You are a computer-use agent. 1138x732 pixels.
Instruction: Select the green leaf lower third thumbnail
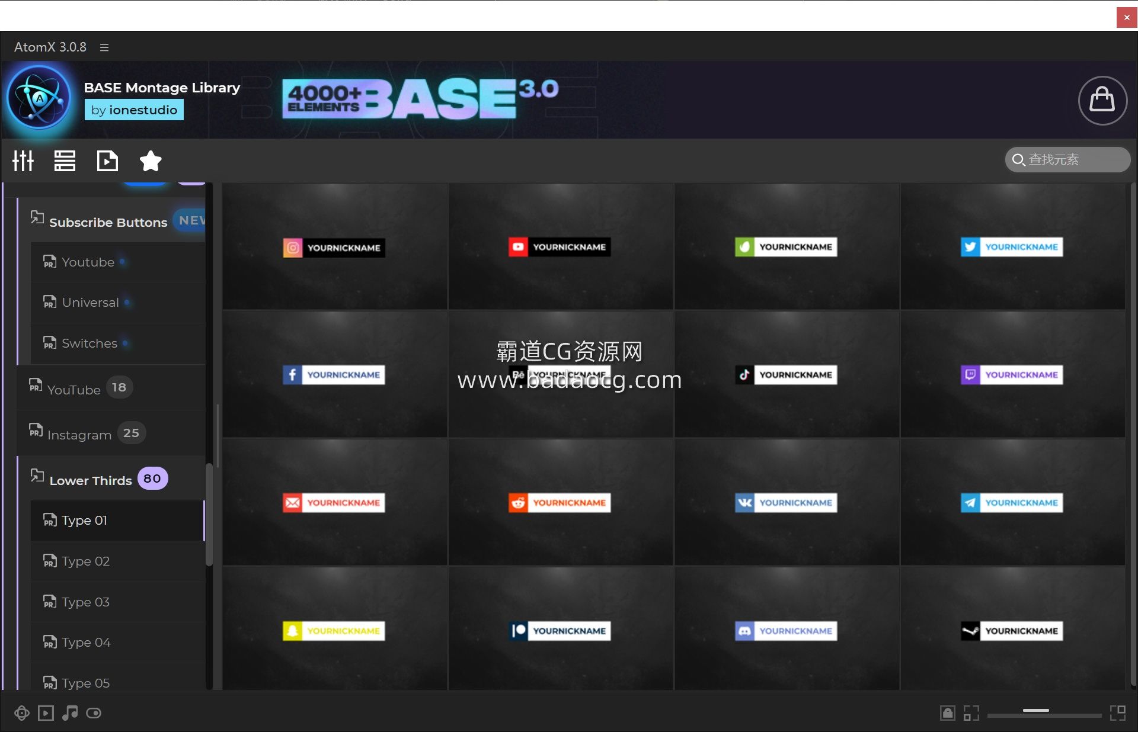[x=787, y=246]
